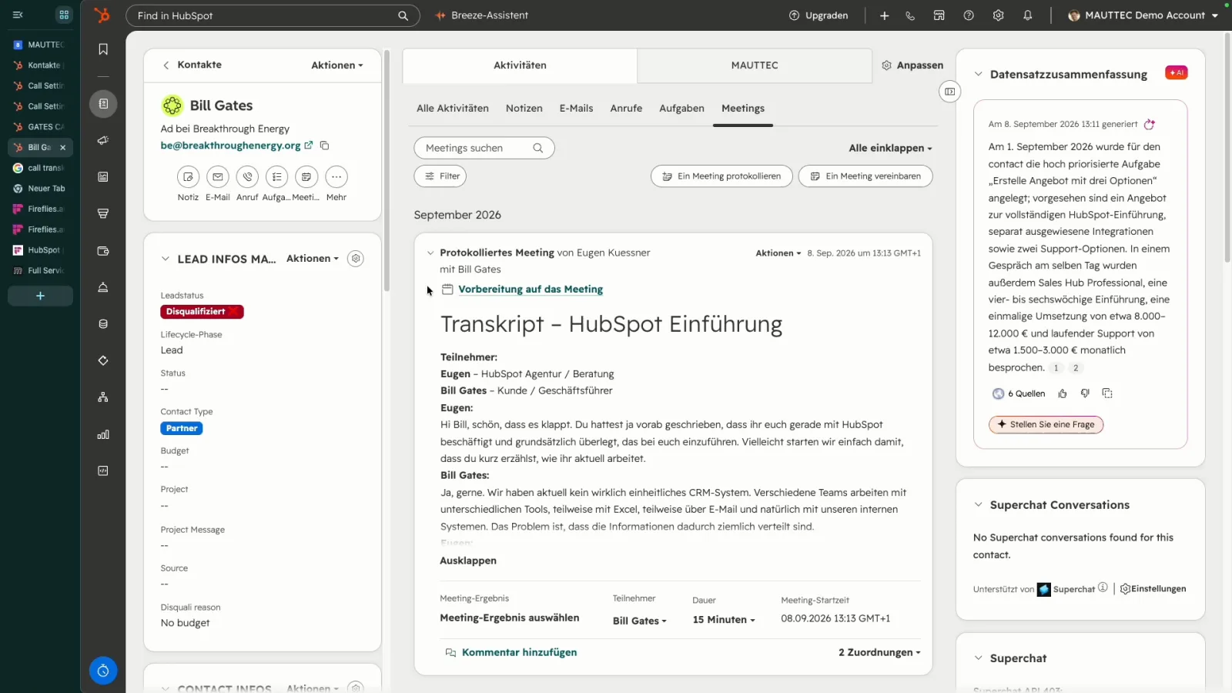
Task: Copy the contact email address icon
Action: click(324, 146)
